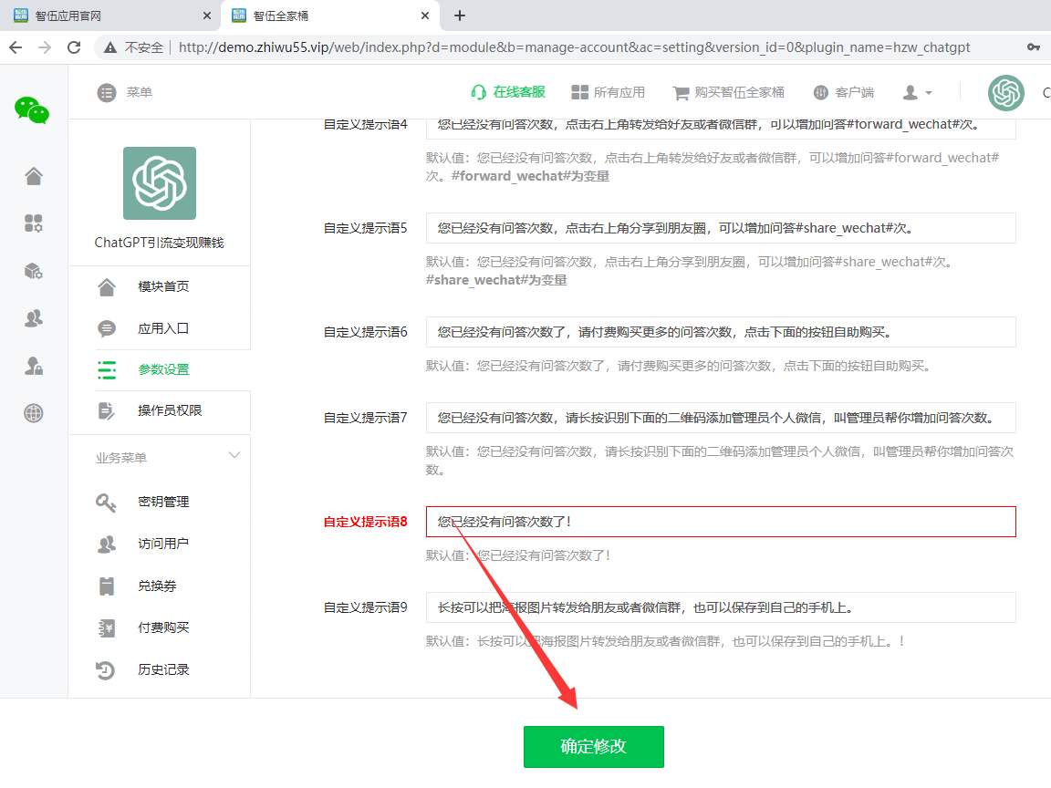Click the 不安全 security warning indicator
The width and height of the screenshot is (1051, 788).
point(133,47)
